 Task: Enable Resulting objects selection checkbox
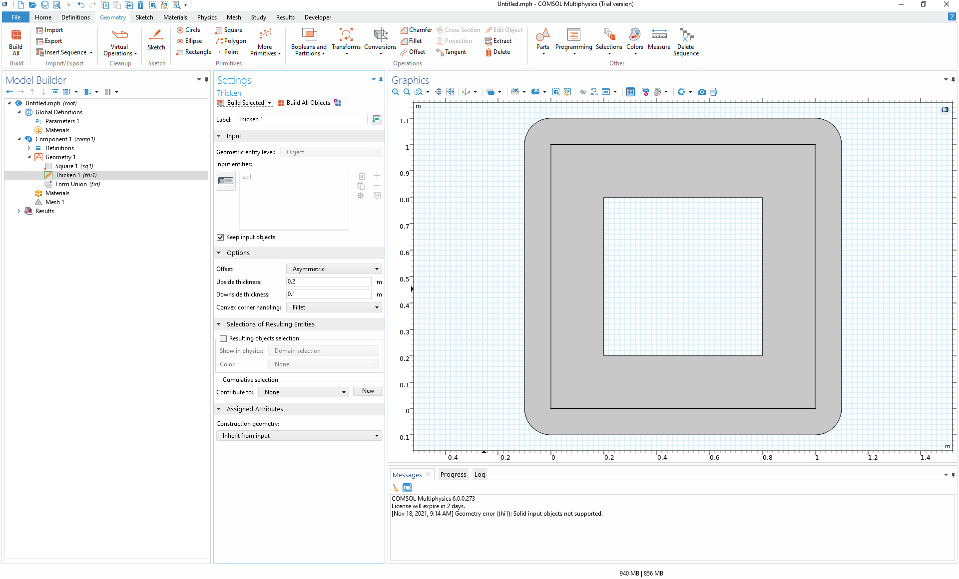pyautogui.click(x=223, y=338)
